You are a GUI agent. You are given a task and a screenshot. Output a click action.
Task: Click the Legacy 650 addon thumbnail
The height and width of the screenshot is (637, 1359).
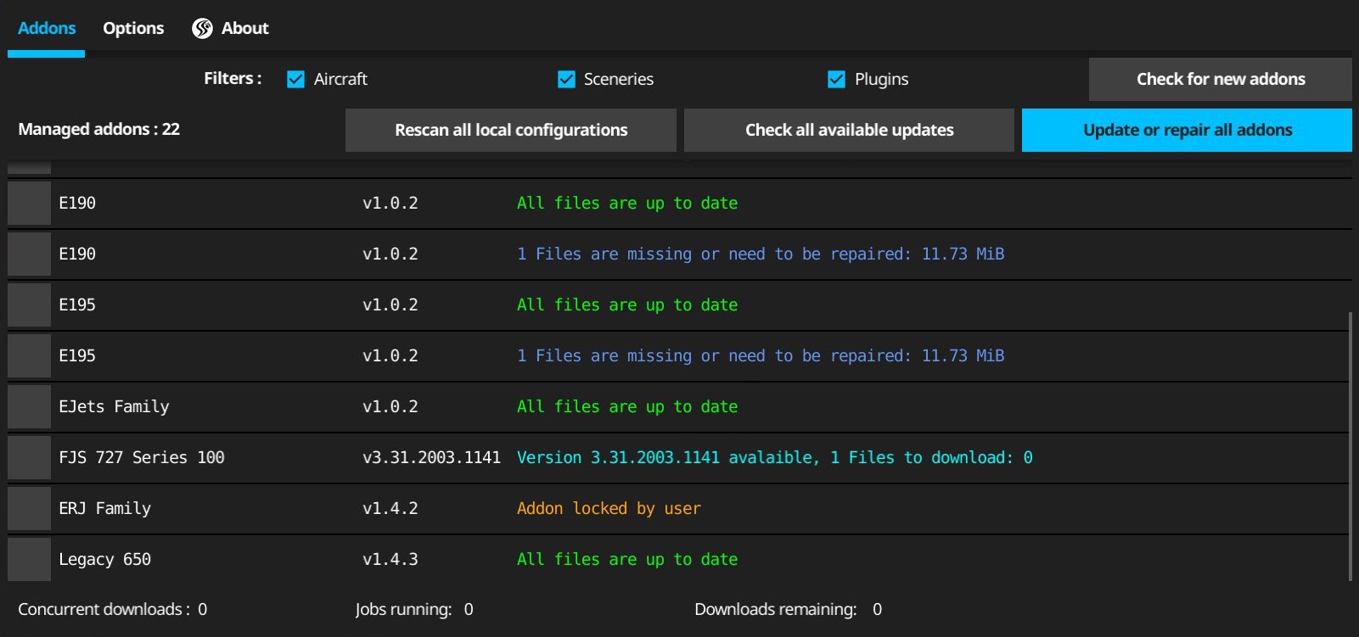[30, 560]
